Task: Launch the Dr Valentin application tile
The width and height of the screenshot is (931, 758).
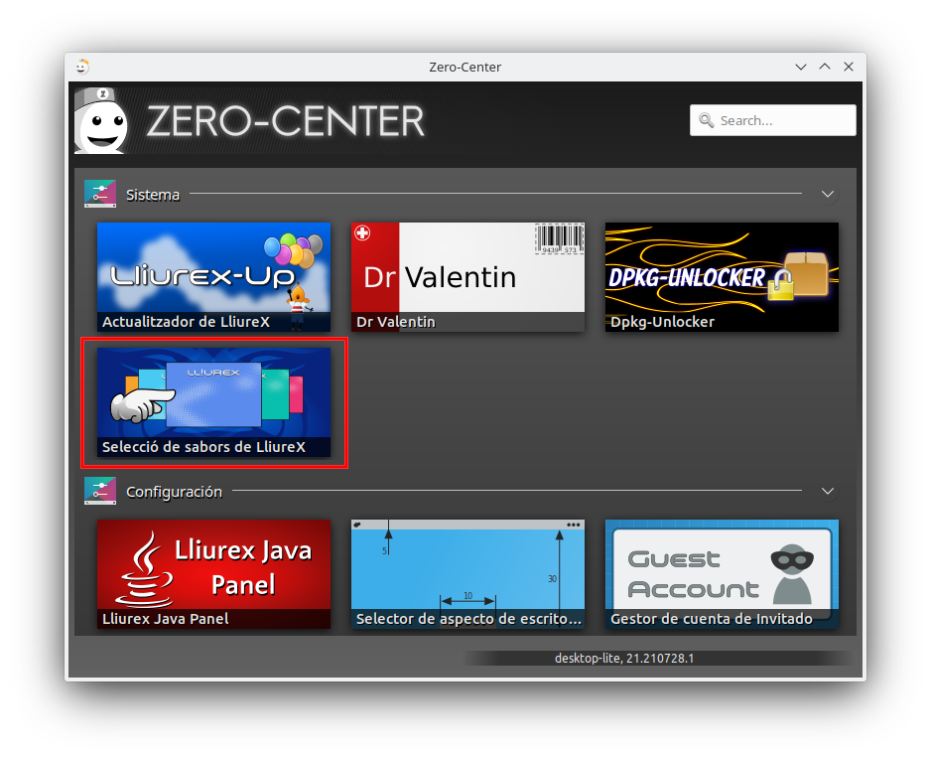Action: (467, 276)
